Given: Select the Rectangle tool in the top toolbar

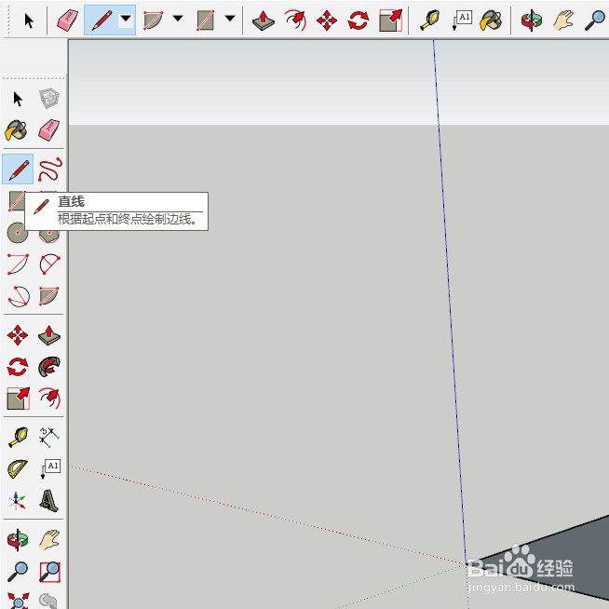Looking at the screenshot, I should pyautogui.click(x=206, y=20).
